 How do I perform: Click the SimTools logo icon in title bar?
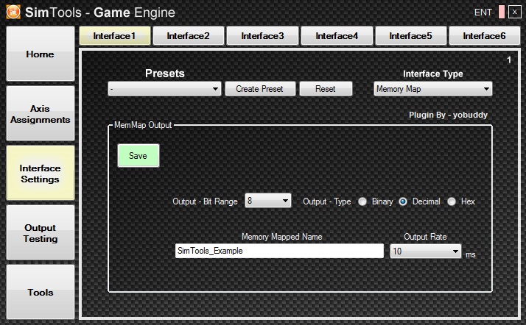coord(12,12)
